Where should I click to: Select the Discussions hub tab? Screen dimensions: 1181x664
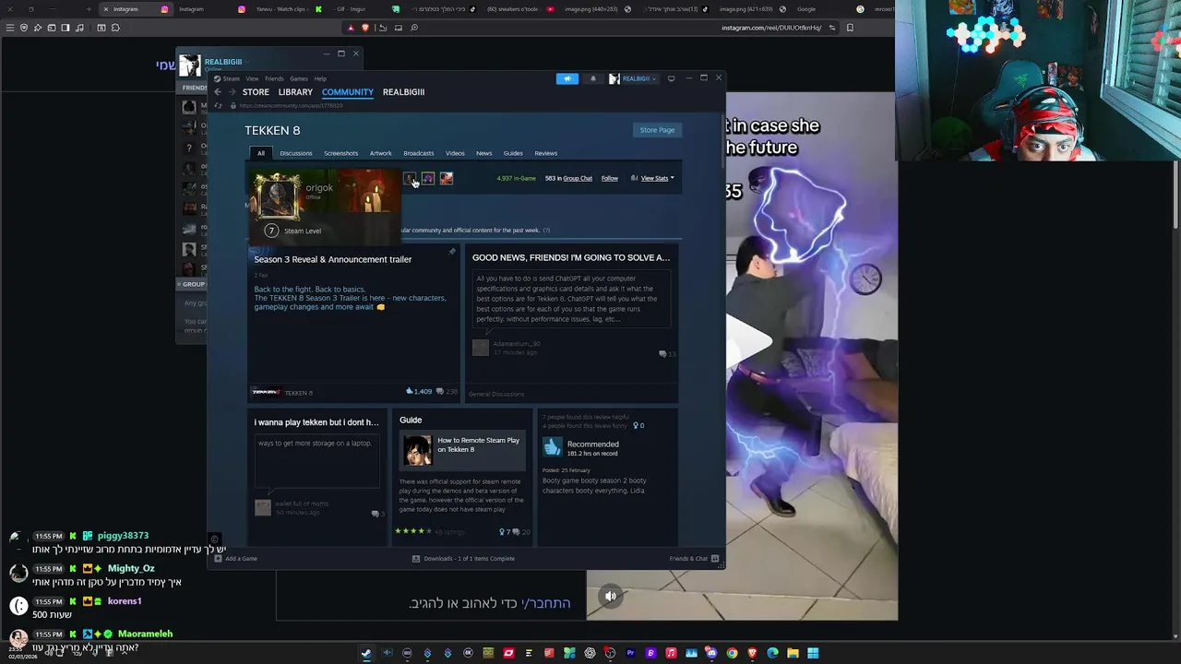pyautogui.click(x=296, y=153)
